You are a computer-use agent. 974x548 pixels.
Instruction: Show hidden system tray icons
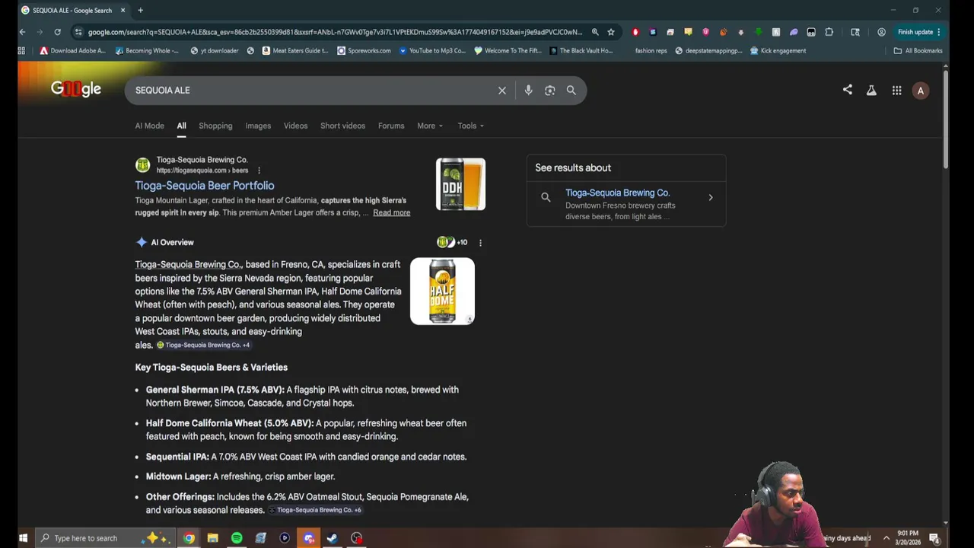coord(886,538)
